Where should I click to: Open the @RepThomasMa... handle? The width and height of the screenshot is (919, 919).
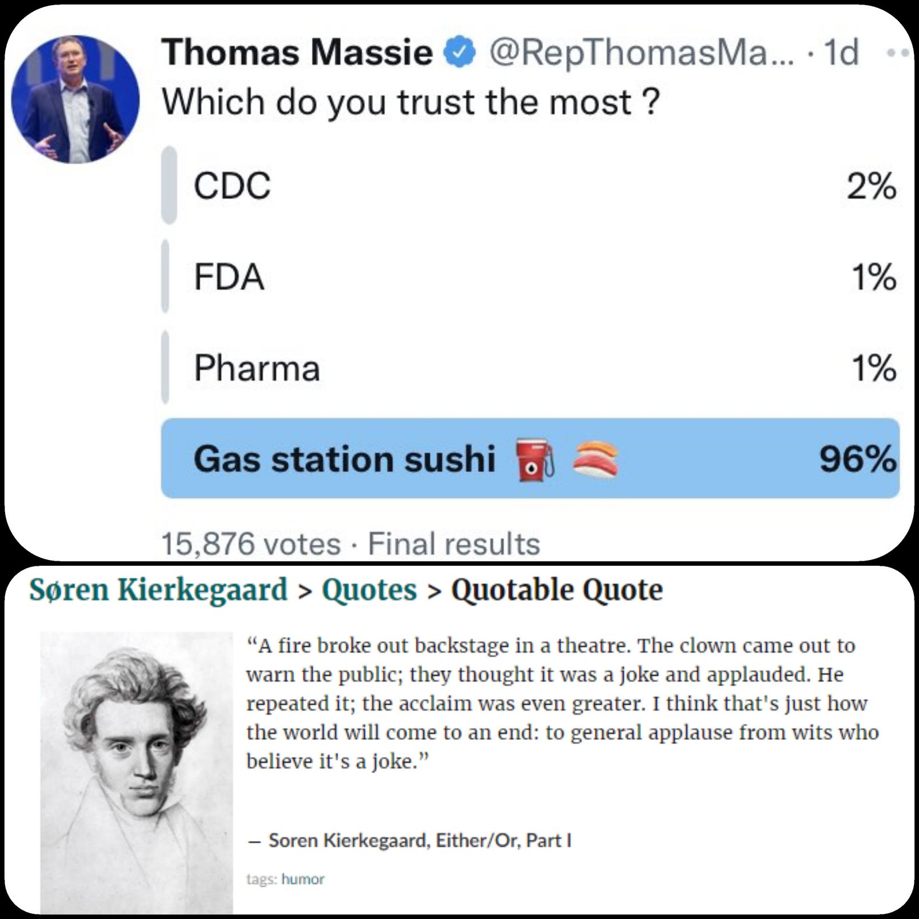point(642,53)
